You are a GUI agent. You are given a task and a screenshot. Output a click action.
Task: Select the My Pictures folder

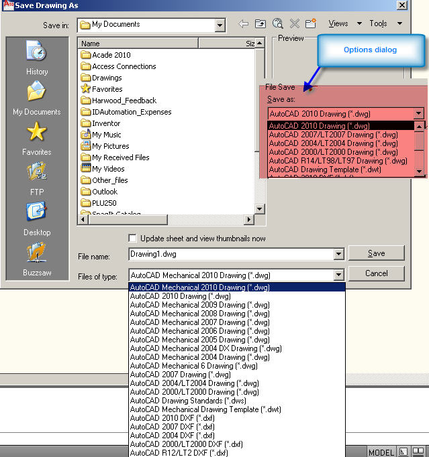pos(105,145)
